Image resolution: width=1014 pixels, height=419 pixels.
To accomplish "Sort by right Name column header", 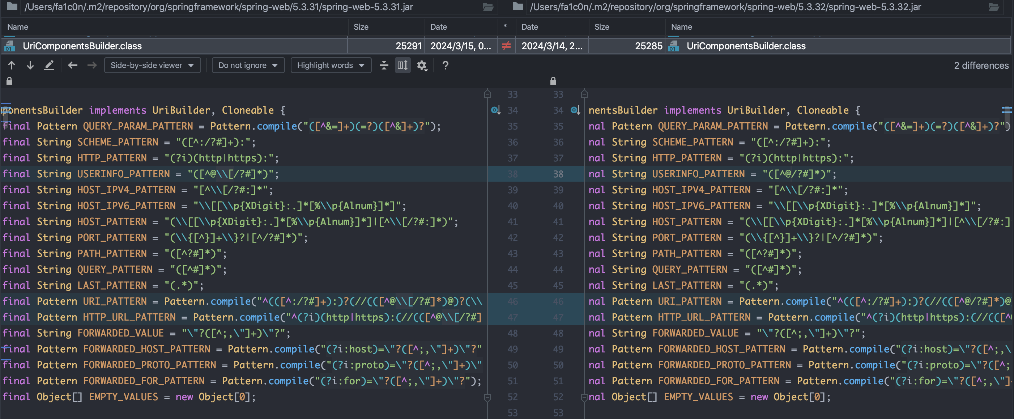I will click(839, 27).
